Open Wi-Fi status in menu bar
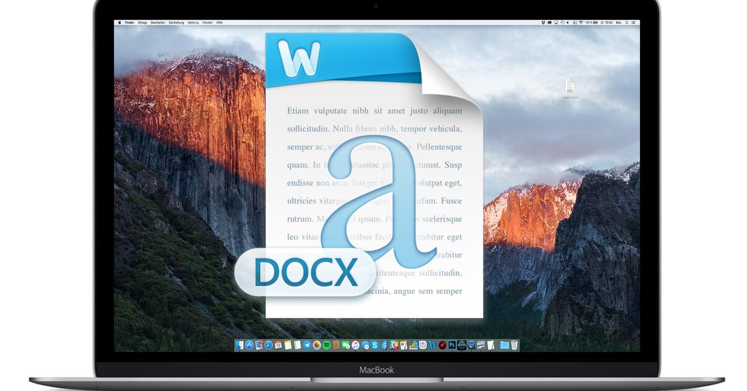The width and height of the screenshot is (747, 391). tap(581, 22)
